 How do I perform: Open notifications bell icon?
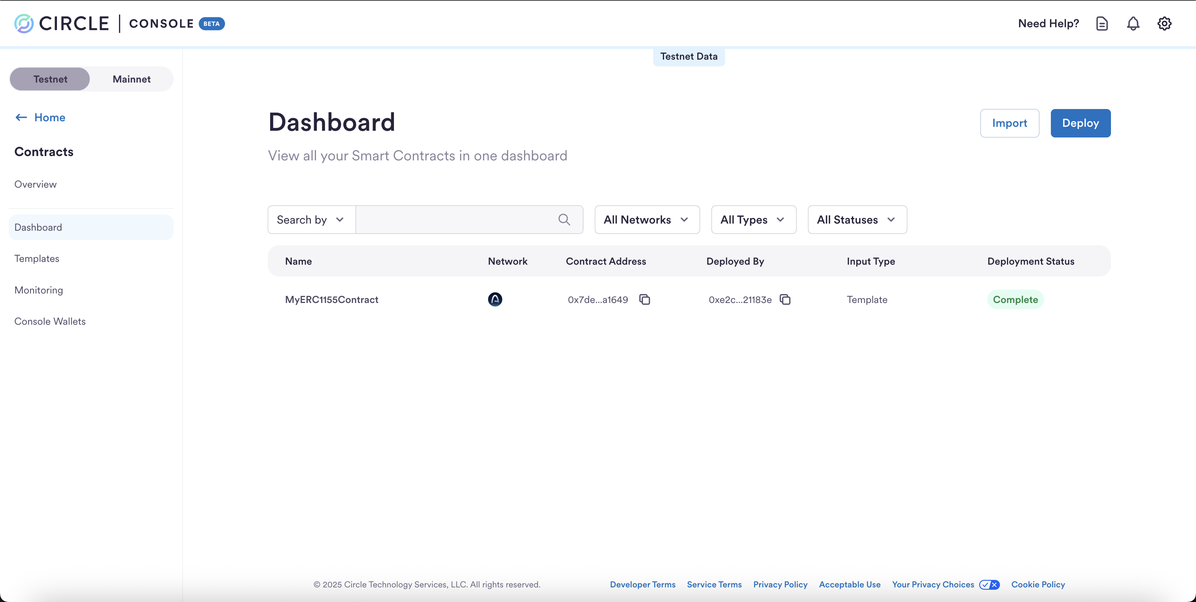click(x=1133, y=24)
